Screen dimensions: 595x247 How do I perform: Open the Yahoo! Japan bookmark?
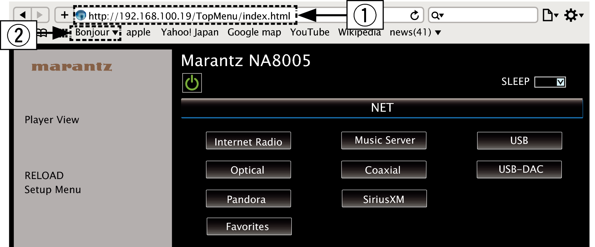click(x=190, y=32)
